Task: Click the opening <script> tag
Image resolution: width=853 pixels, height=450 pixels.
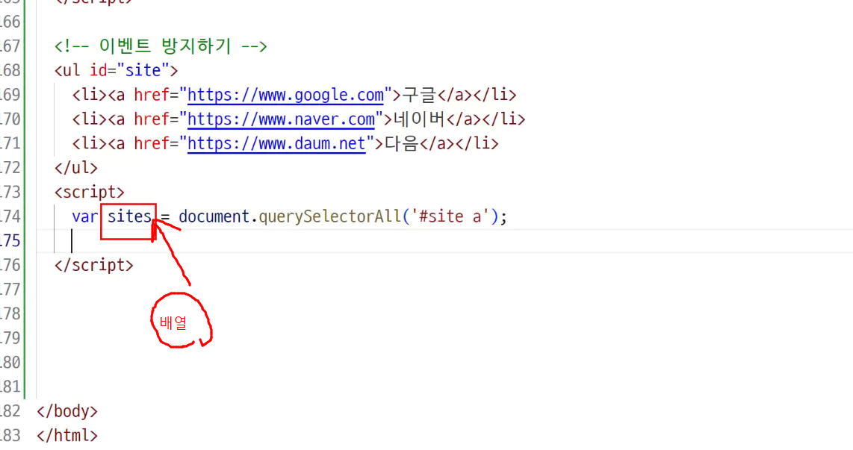Action: coord(89,193)
